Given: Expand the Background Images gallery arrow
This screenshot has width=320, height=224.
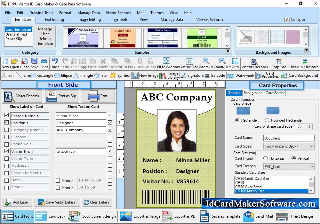Looking at the screenshot, I should tap(306, 51).
